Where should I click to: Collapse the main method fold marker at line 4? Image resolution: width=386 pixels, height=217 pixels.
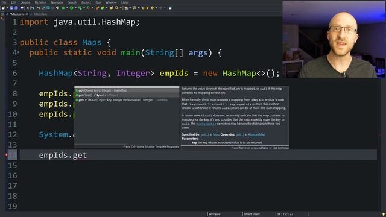[x=18, y=52]
